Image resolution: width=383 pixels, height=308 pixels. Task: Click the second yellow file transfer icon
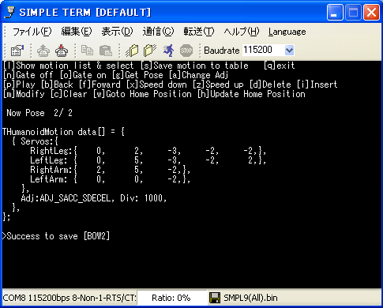150,51
